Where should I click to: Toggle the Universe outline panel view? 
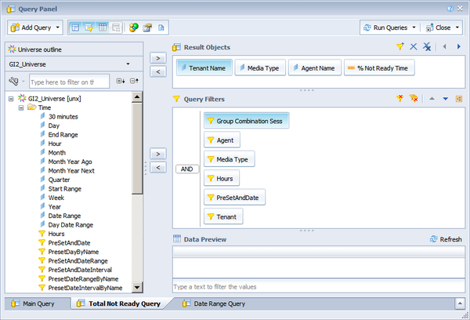click(x=76, y=27)
